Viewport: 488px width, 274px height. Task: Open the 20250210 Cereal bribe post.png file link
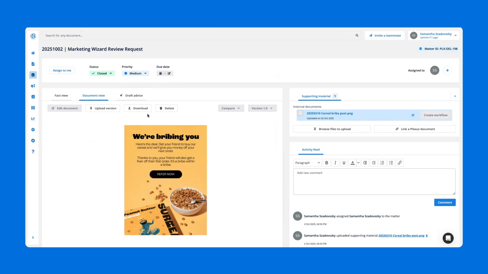(330, 113)
